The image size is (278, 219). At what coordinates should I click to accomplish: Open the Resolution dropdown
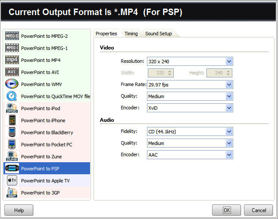tap(190, 62)
